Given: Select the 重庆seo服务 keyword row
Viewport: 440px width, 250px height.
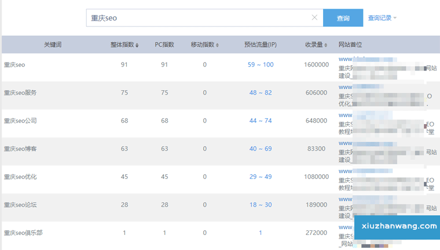Looking at the screenshot, I should (x=20, y=93).
